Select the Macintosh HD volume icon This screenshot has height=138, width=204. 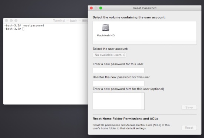coord(105,27)
